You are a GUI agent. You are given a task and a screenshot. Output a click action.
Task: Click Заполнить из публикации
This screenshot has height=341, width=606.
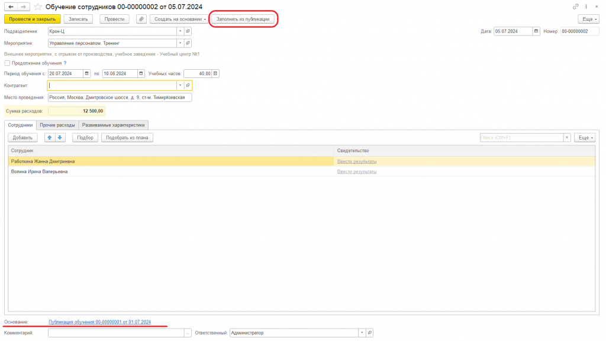pyautogui.click(x=243, y=19)
